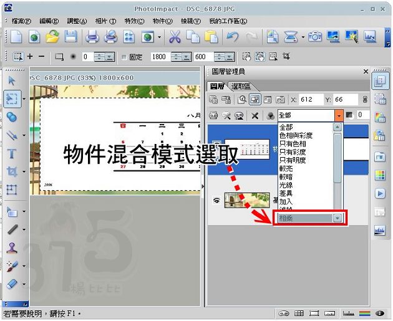The width and height of the screenshot is (393, 321).
Task: Select 較暗 blend mode
Action: [x=286, y=177]
